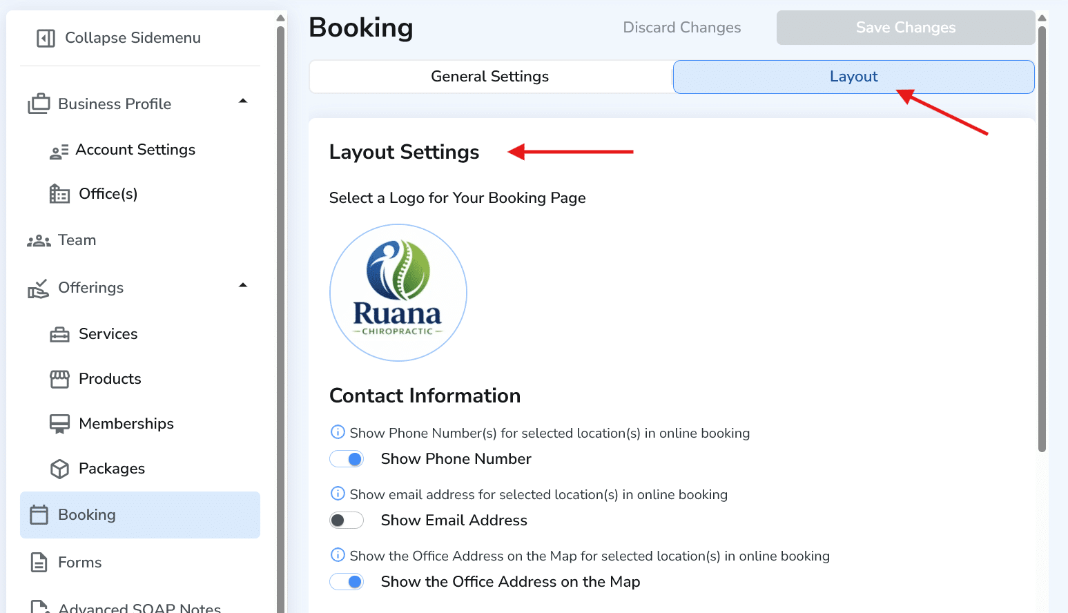The height and width of the screenshot is (613, 1068).
Task: Click the Offerings label
Action: coord(90,288)
